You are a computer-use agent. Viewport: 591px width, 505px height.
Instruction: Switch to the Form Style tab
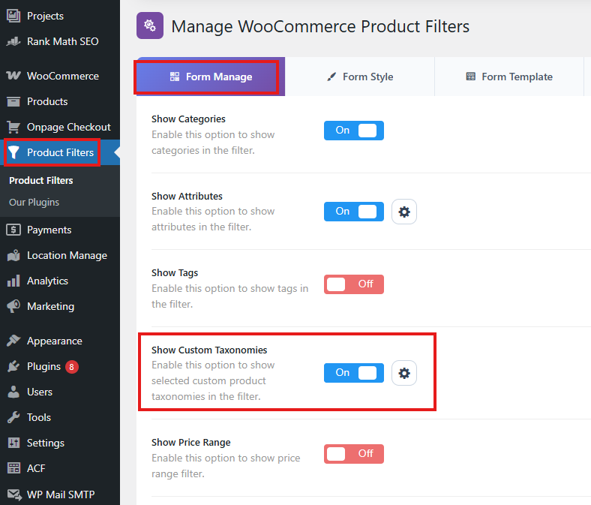[360, 77]
